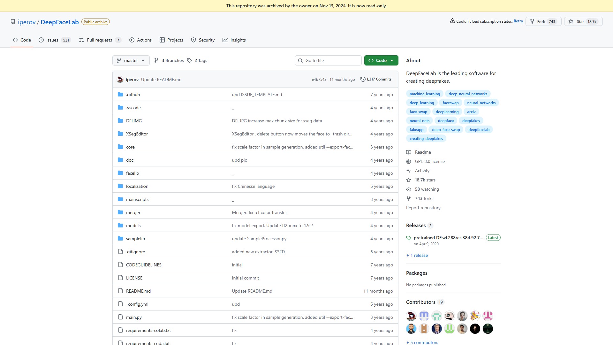Viewport: 613px width, 345px height.
Task: Click the scale icon beside GPL-3.0 license
Action: pos(409,162)
